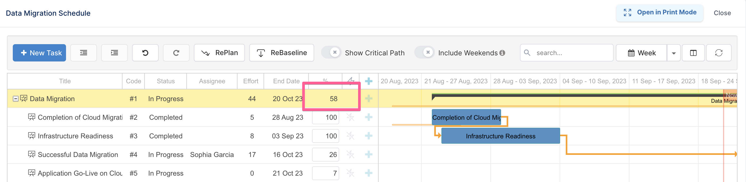Toggle the split column view icon
Viewport: 746px width, 182px height.
pyautogui.click(x=693, y=53)
